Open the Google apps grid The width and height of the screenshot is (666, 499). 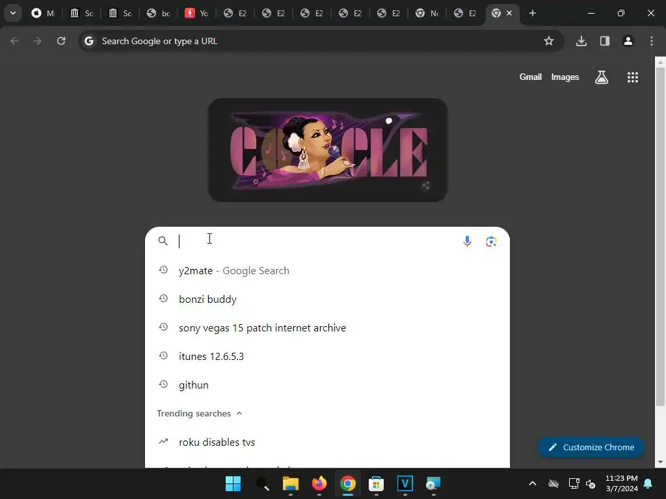click(633, 77)
